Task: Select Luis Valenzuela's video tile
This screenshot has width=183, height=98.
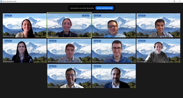Action: [x=158, y=51]
